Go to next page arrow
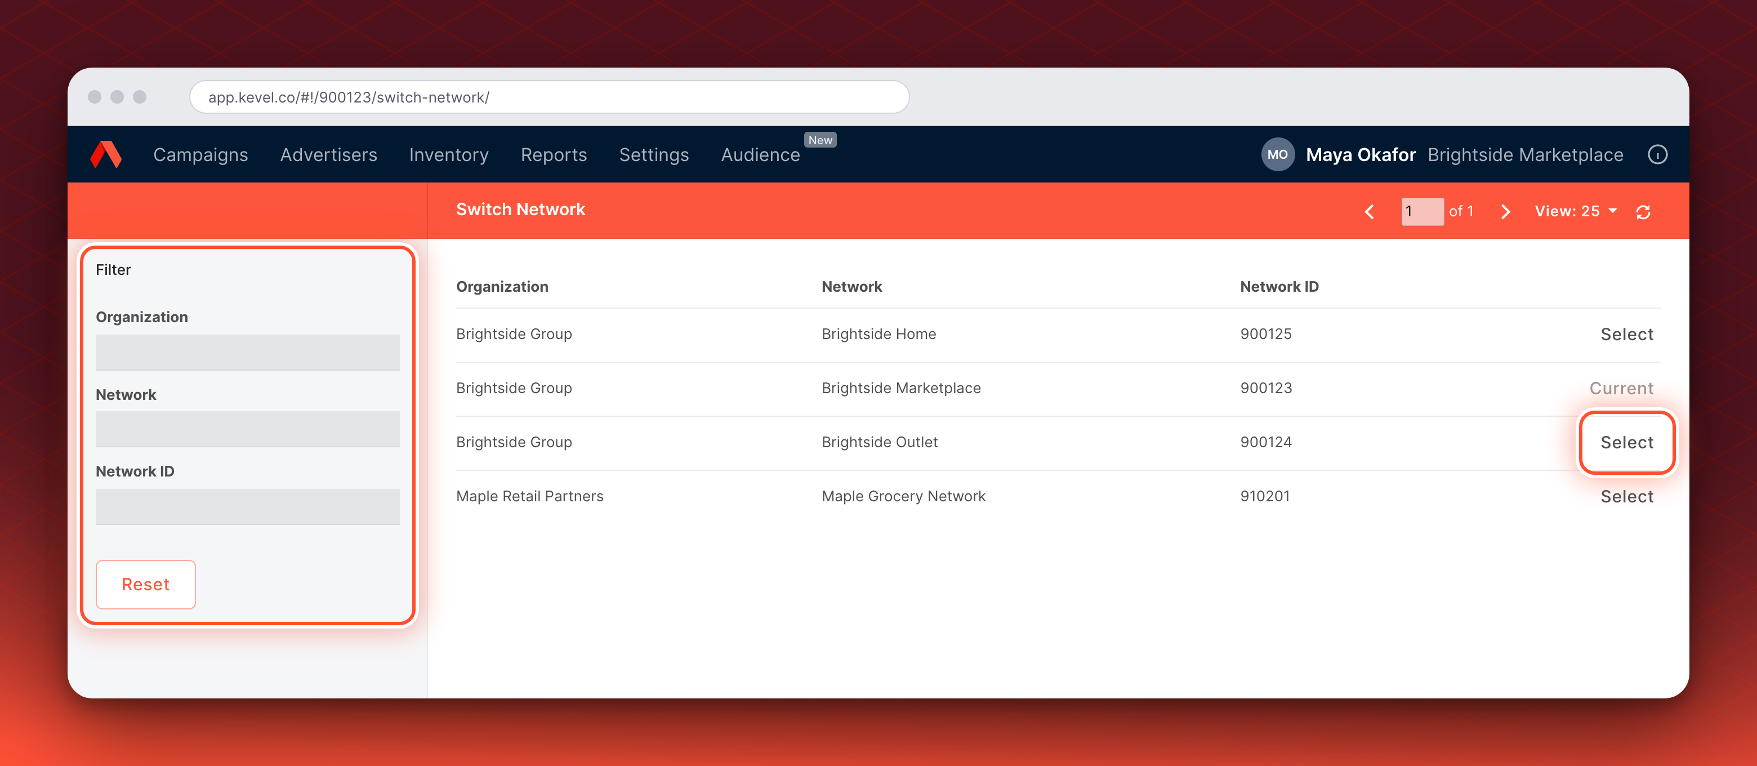This screenshot has width=1757, height=766. pos(1505,211)
